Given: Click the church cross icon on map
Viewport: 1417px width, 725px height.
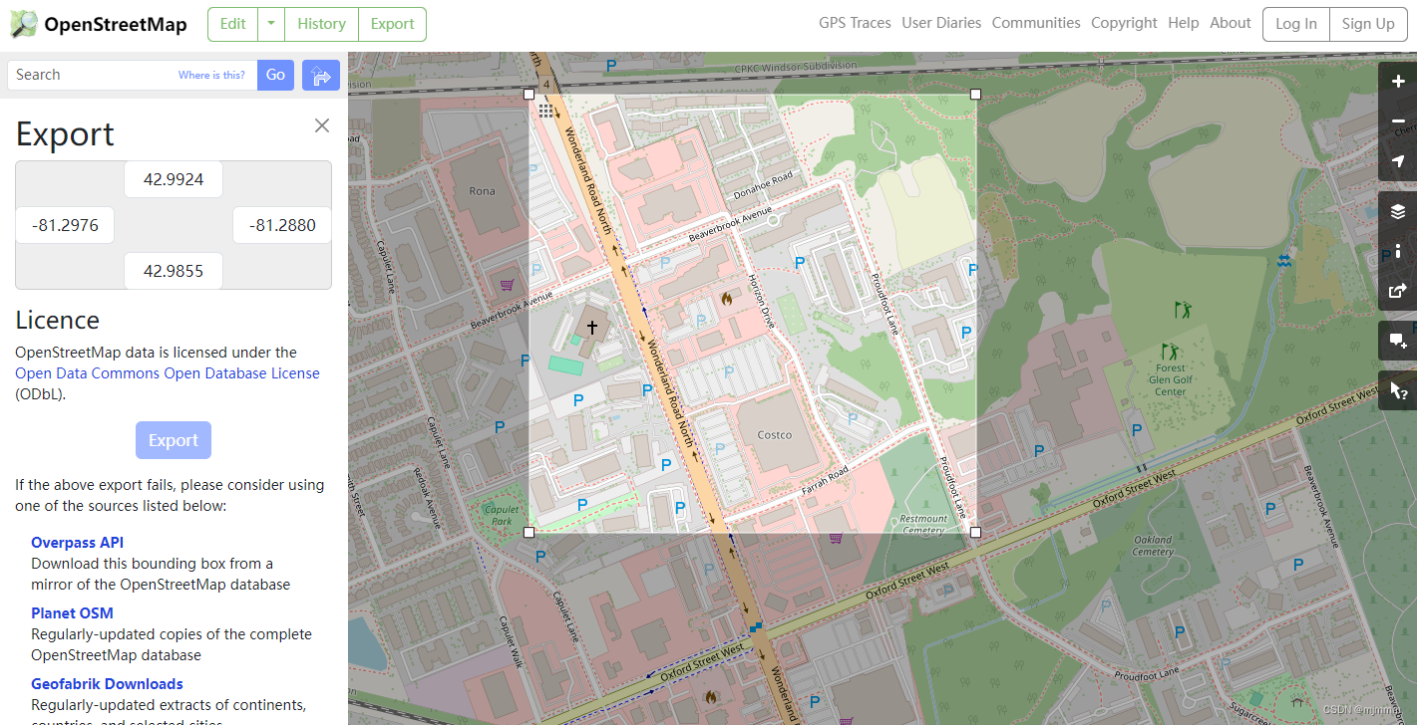Looking at the screenshot, I should (591, 326).
